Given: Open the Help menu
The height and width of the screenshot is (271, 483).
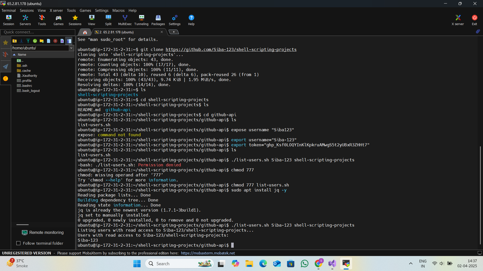Looking at the screenshot, I should pyautogui.click(x=132, y=10).
